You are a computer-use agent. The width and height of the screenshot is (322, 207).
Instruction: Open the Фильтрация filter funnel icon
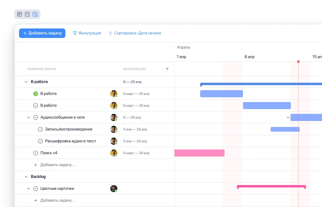coord(75,33)
